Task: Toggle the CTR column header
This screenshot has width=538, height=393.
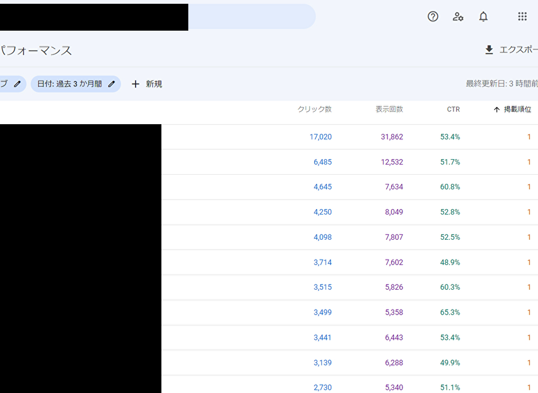Action: (453, 109)
